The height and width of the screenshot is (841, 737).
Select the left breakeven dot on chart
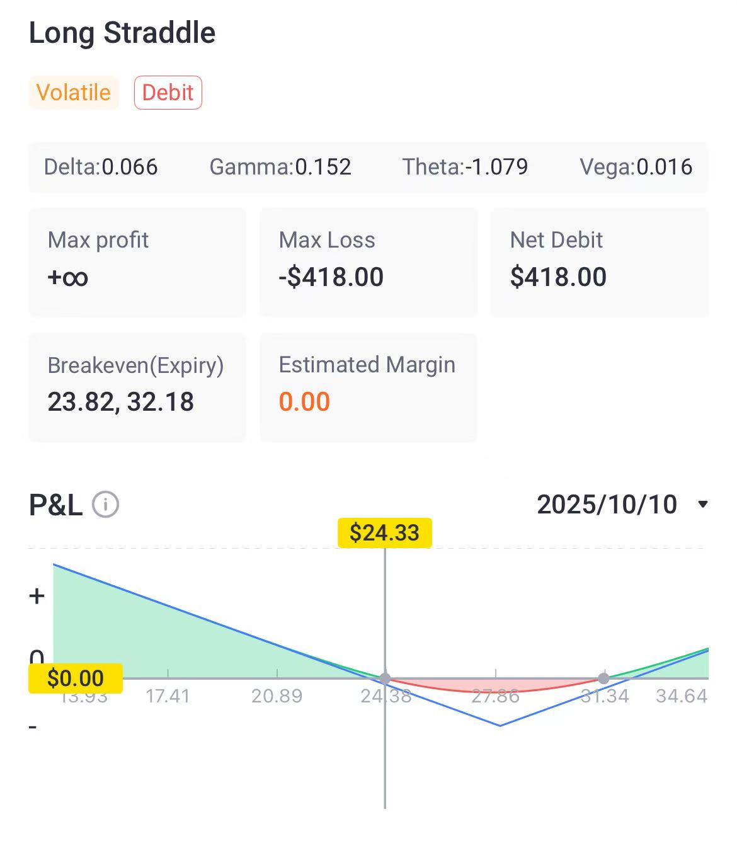click(385, 678)
